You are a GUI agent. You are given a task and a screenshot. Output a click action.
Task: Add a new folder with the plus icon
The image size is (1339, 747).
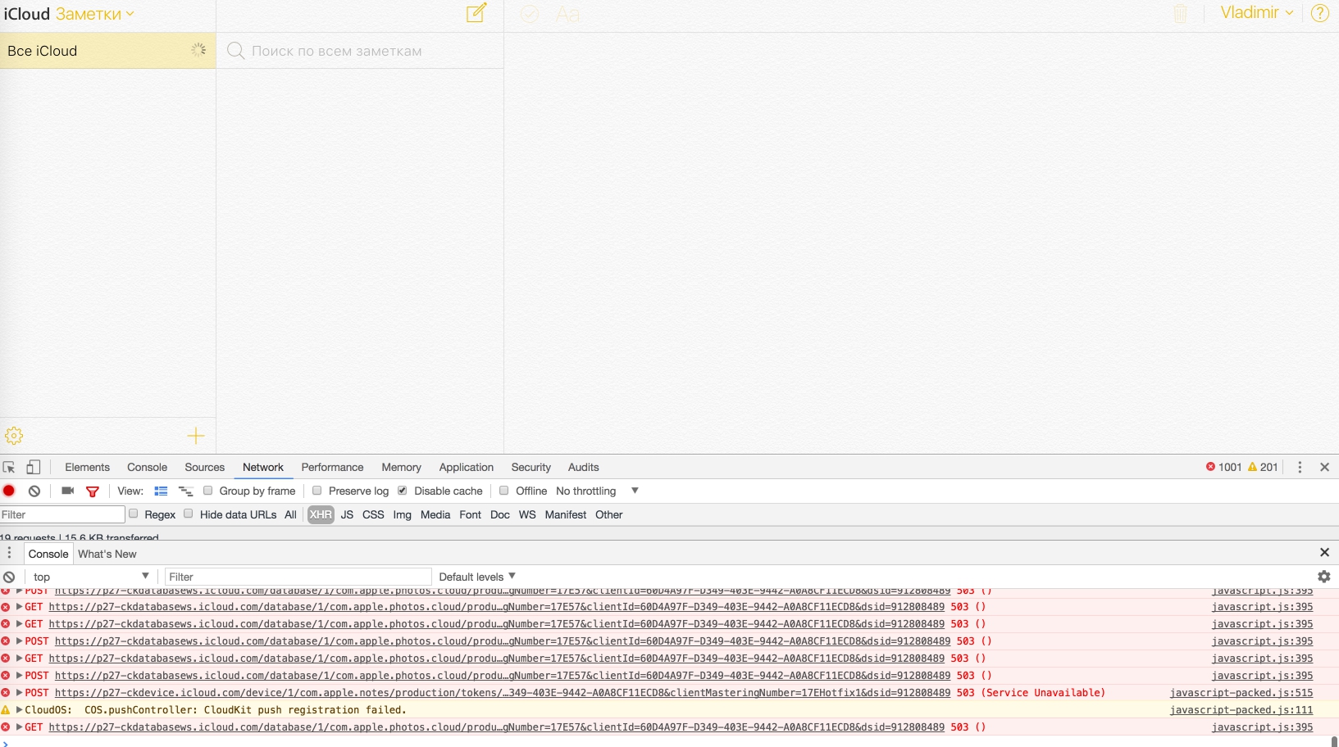click(x=196, y=436)
